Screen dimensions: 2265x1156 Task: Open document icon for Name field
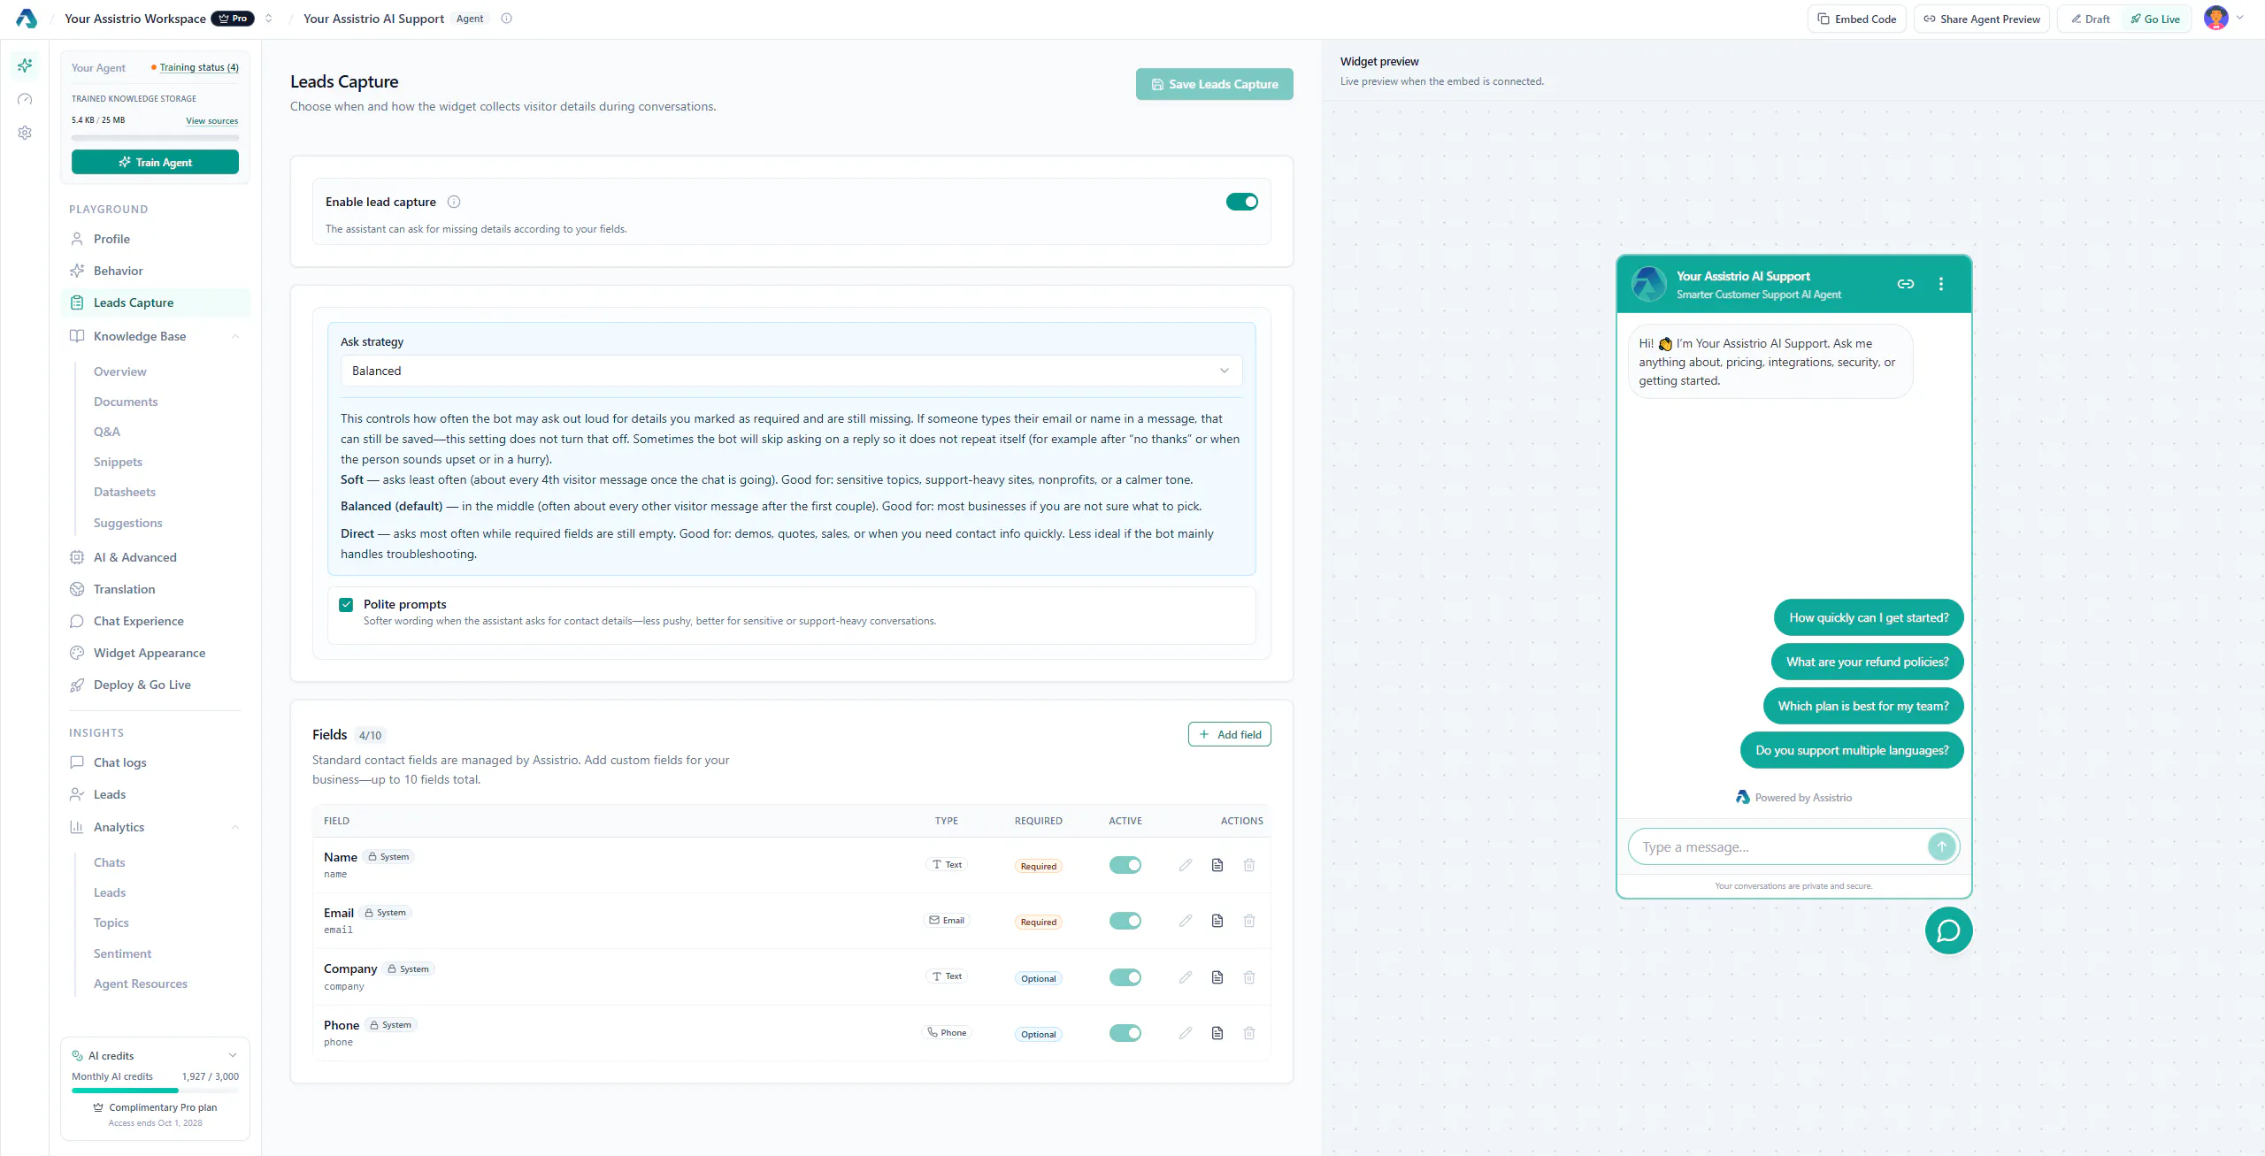[1217, 865]
